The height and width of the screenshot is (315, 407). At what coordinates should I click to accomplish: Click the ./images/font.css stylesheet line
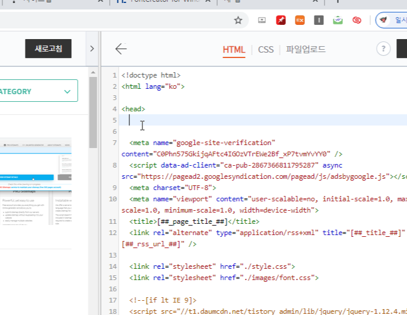pos(224,278)
